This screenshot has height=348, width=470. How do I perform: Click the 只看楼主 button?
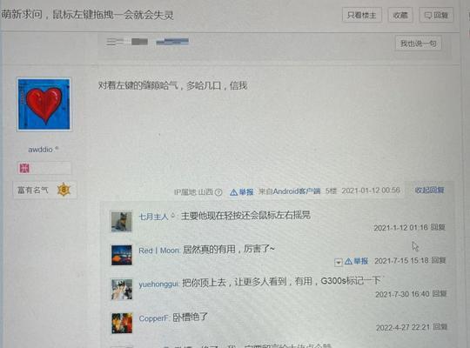coord(362,15)
